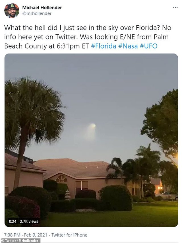The height and width of the screenshot is (243, 182).
Task: Click the arched window on the house
Action: 61,178
